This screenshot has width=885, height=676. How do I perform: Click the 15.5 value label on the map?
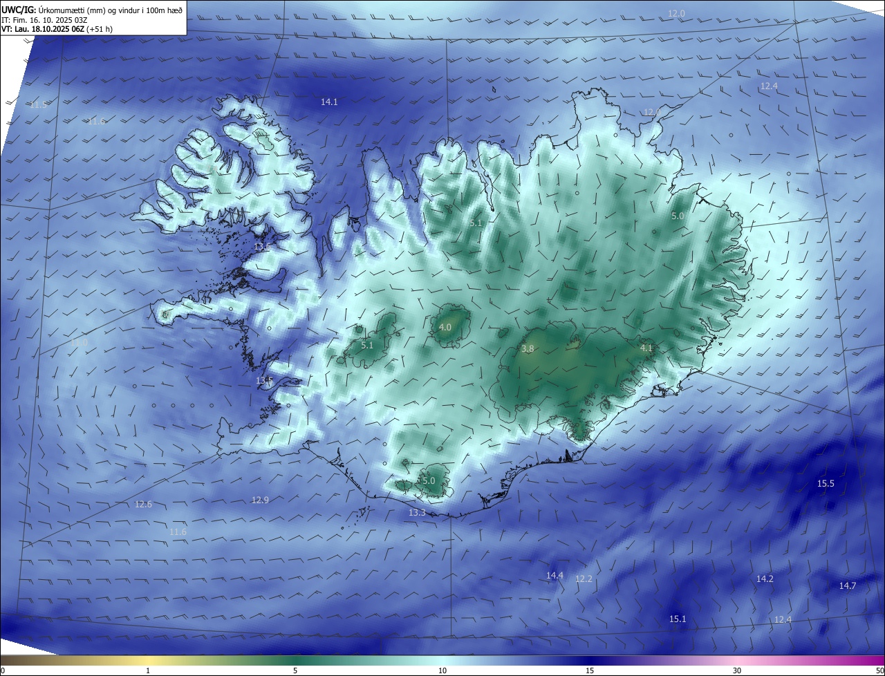click(826, 483)
